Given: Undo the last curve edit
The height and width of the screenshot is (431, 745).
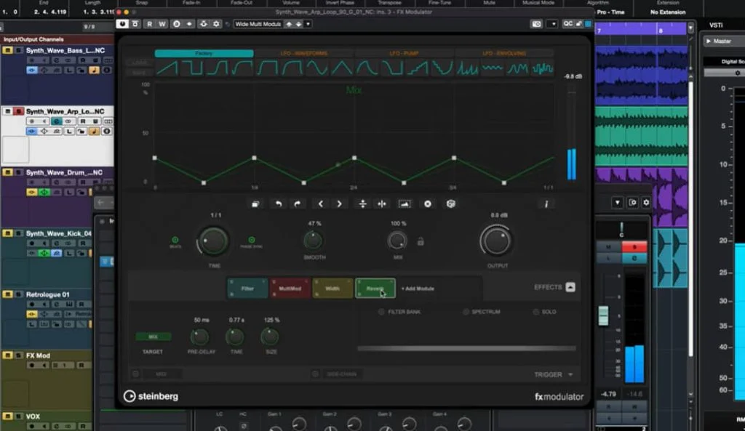Looking at the screenshot, I should point(279,204).
